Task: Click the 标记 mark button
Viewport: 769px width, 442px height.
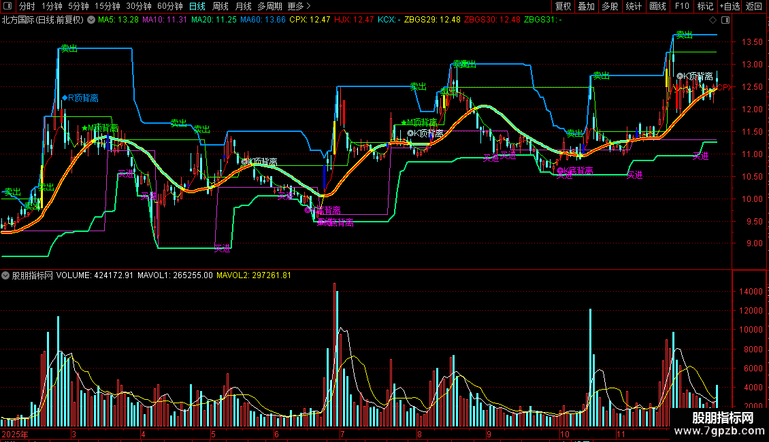Action: [705, 6]
